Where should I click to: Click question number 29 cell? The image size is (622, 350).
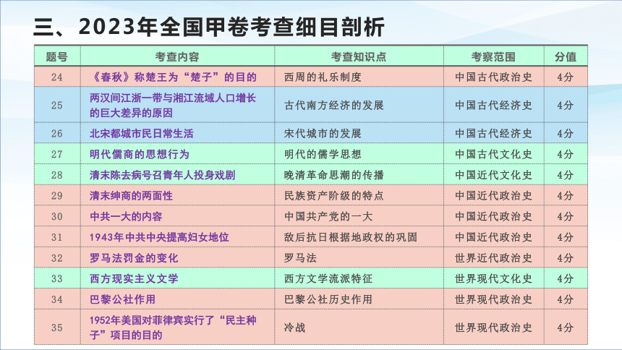pyautogui.click(x=57, y=195)
